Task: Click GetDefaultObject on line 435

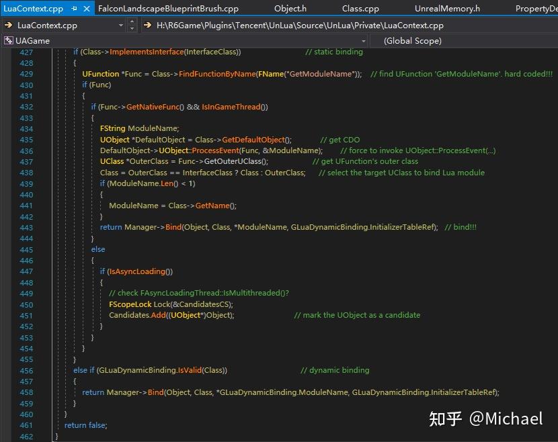Action: [x=253, y=140]
